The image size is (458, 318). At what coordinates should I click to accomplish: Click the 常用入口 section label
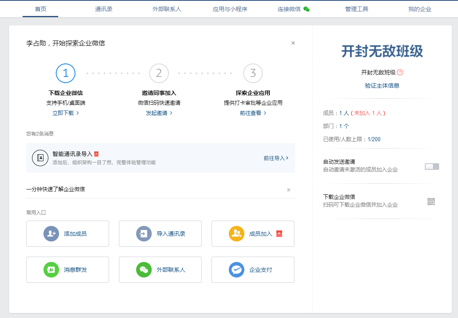(x=36, y=213)
